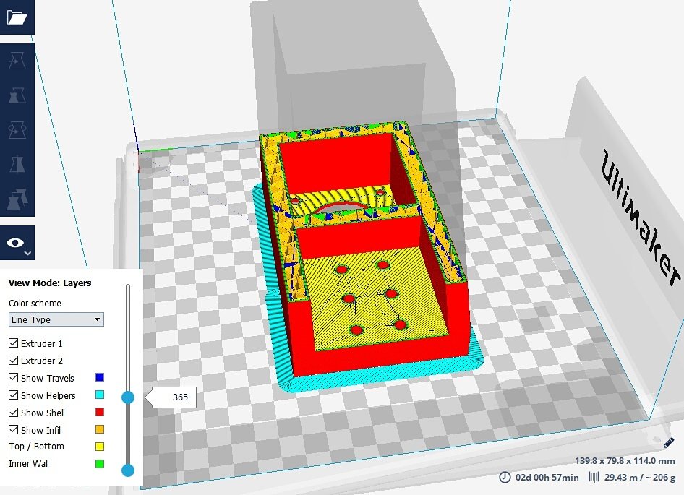Open the Line Type color scheme dropdown

click(x=56, y=319)
